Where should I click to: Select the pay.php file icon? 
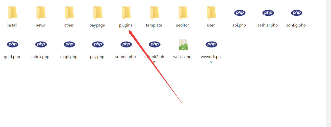coord(97,44)
